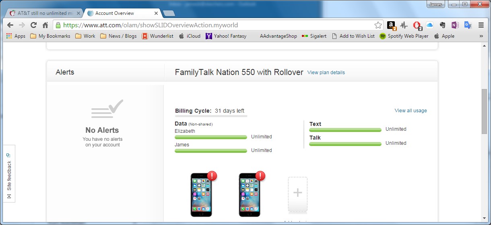Click the No Alerts checkmark graphic
The height and width of the screenshot is (225, 491).
(107, 109)
